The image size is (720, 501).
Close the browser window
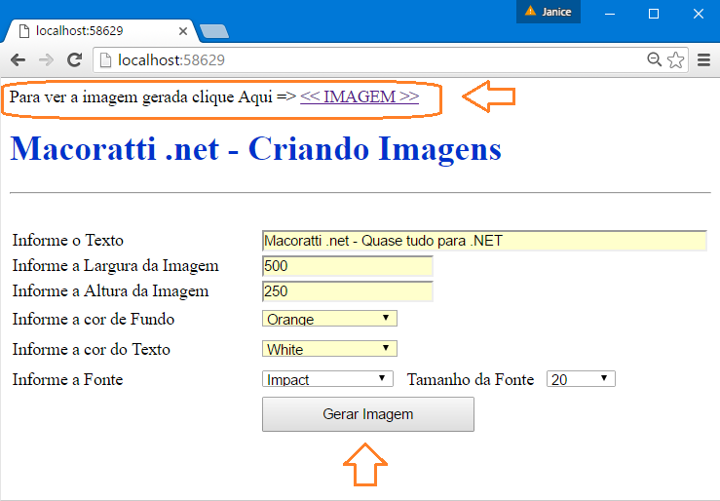(x=699, y=14)
